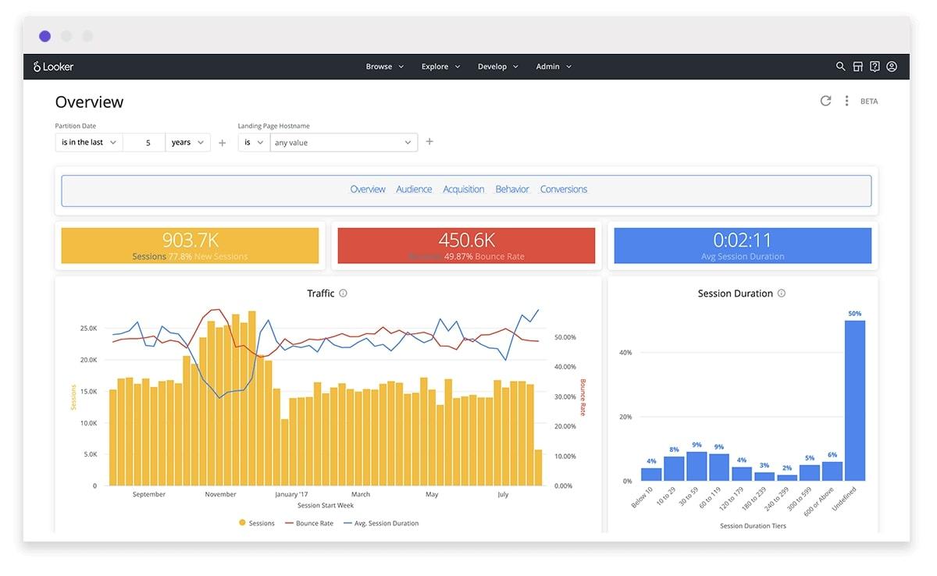This screenshot has width=937, height=576.
Task: Click the '30 to 59' 9% bar
Action: click(x=697, y=466)
